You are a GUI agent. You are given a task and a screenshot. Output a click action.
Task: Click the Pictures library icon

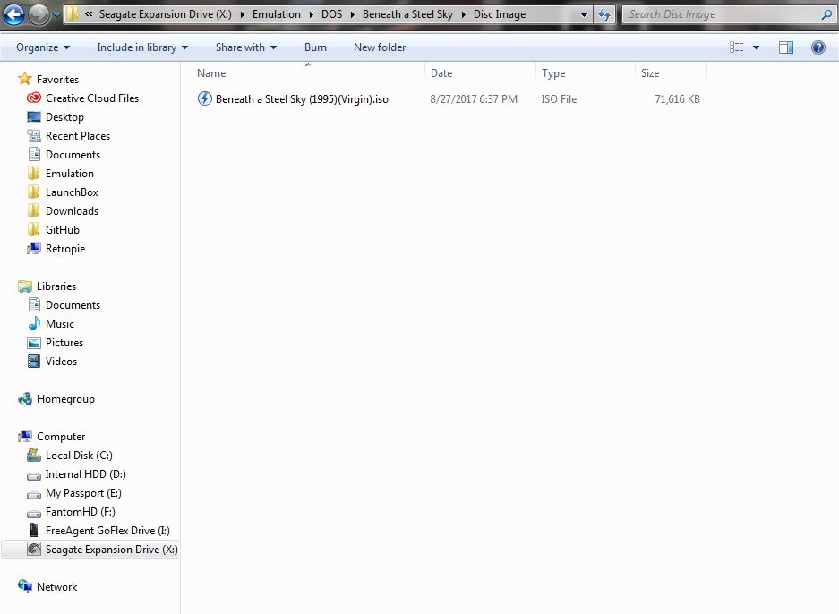pyautogui.click(x=34, y=343)
